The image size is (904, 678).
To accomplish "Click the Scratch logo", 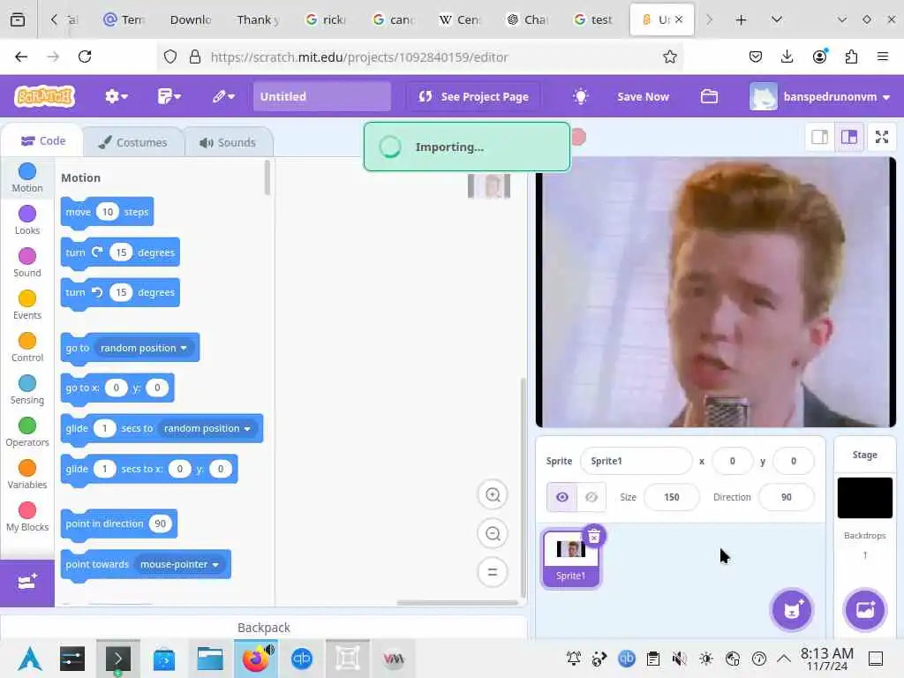I will click(x=44, y=97).
